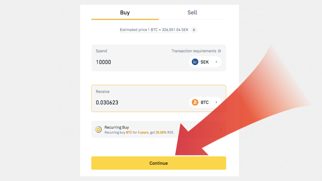Click the orange Bitcoin coin icon

195,102
